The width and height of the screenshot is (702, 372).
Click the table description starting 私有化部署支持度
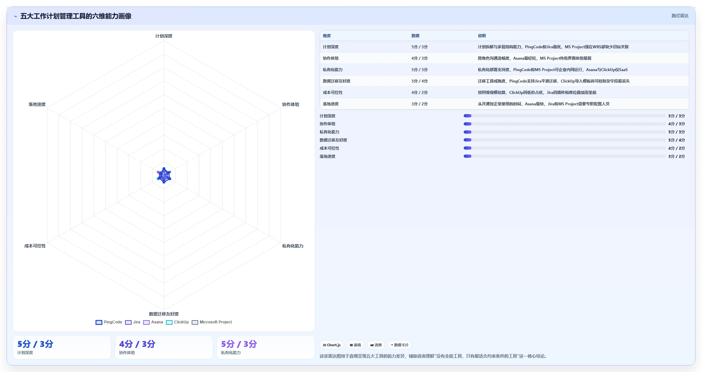553,70
